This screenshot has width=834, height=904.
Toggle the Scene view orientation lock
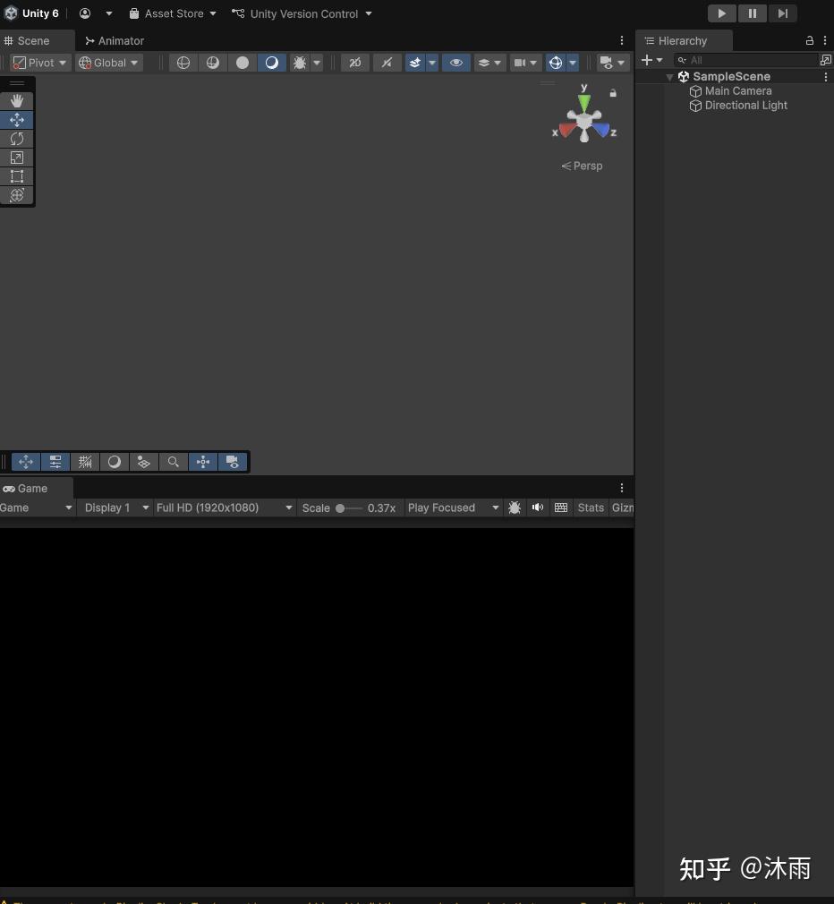(x=613, y=93)
